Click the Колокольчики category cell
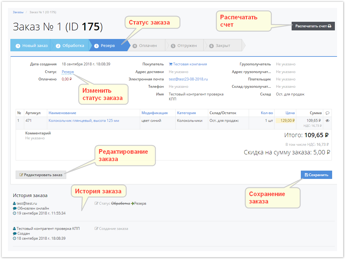 click(190, 121)
